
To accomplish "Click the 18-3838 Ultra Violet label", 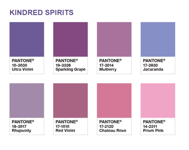I will point(22,67).
